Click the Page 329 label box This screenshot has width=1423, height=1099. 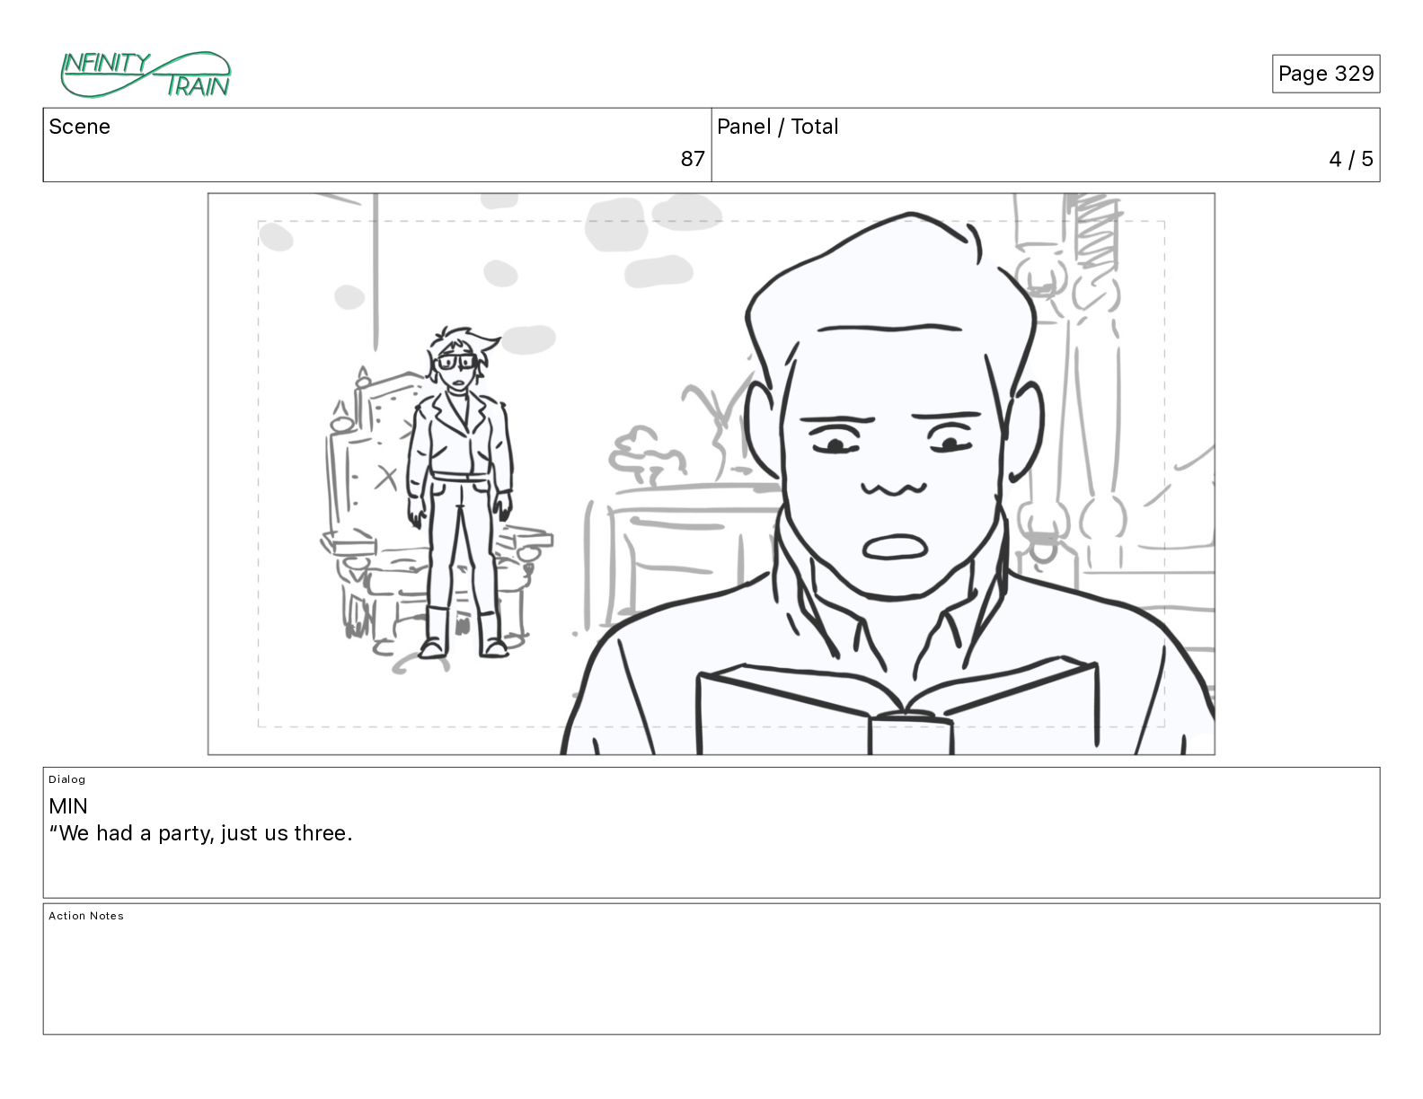(x=1325, y=74)
